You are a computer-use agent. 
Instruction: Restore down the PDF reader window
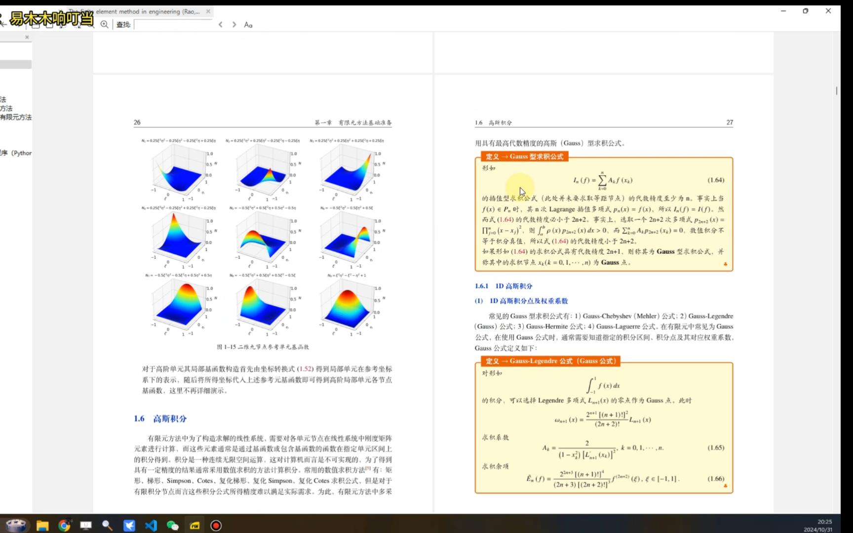(x=806, y=11)
